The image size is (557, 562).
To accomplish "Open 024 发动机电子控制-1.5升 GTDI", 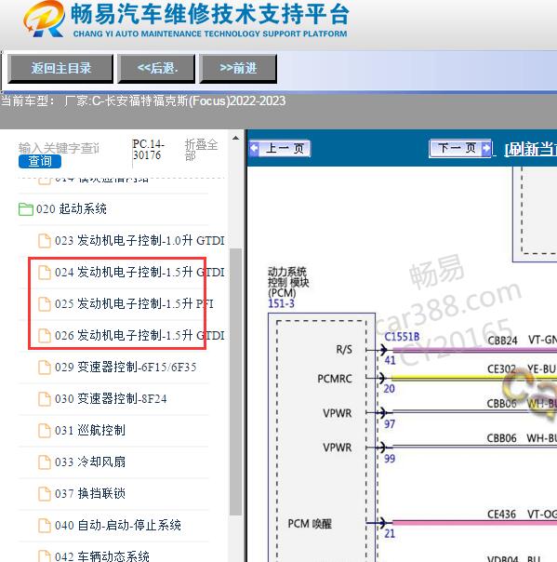I will click(139, 273).
